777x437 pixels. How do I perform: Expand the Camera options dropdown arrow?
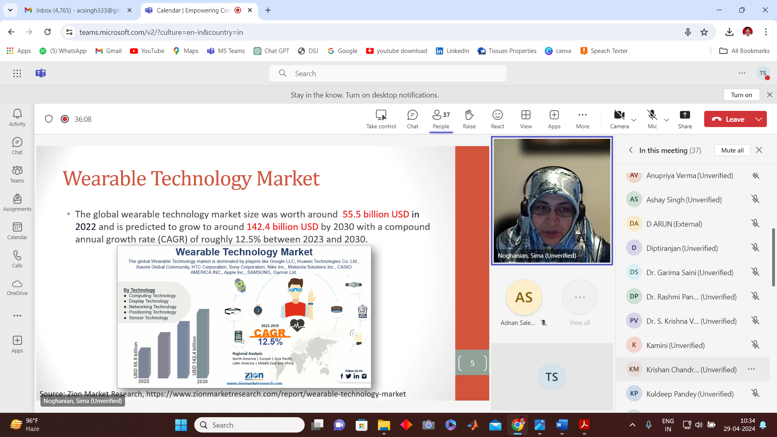[634, 120]
